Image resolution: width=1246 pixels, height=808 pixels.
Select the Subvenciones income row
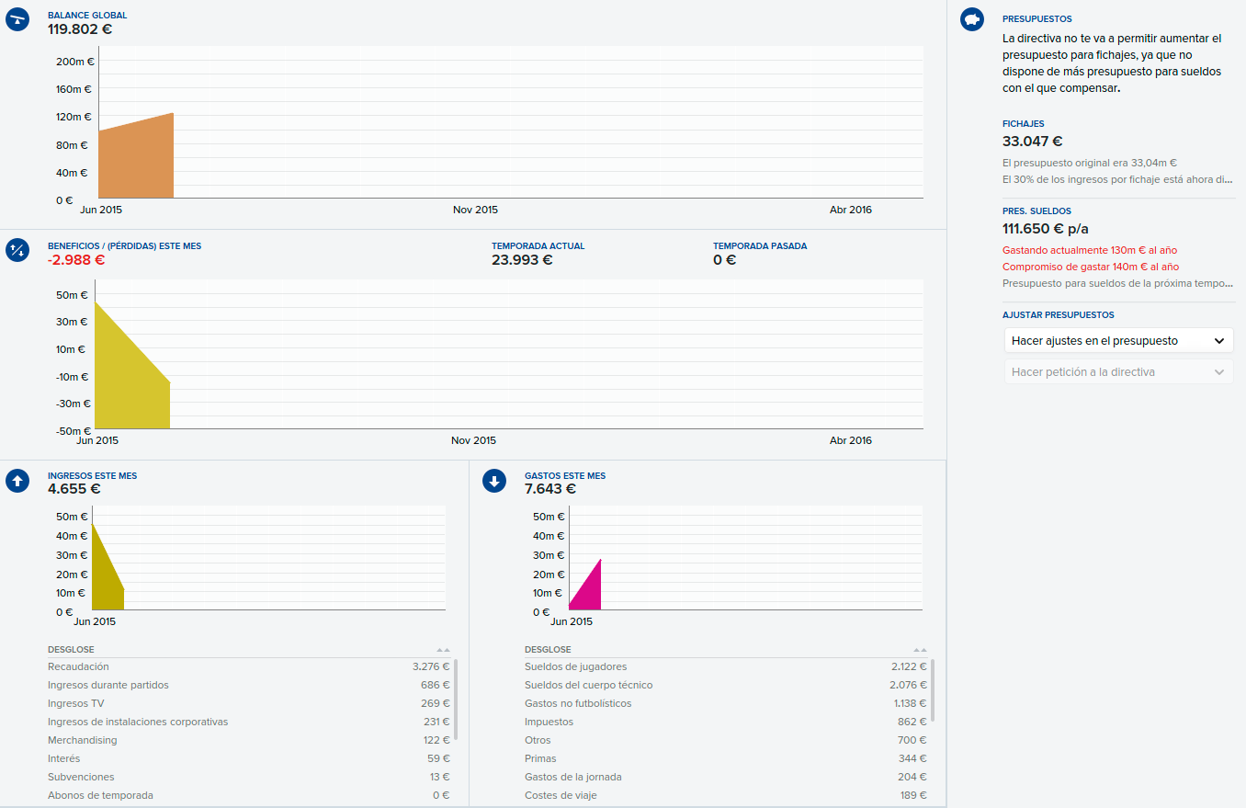(249, 777)
